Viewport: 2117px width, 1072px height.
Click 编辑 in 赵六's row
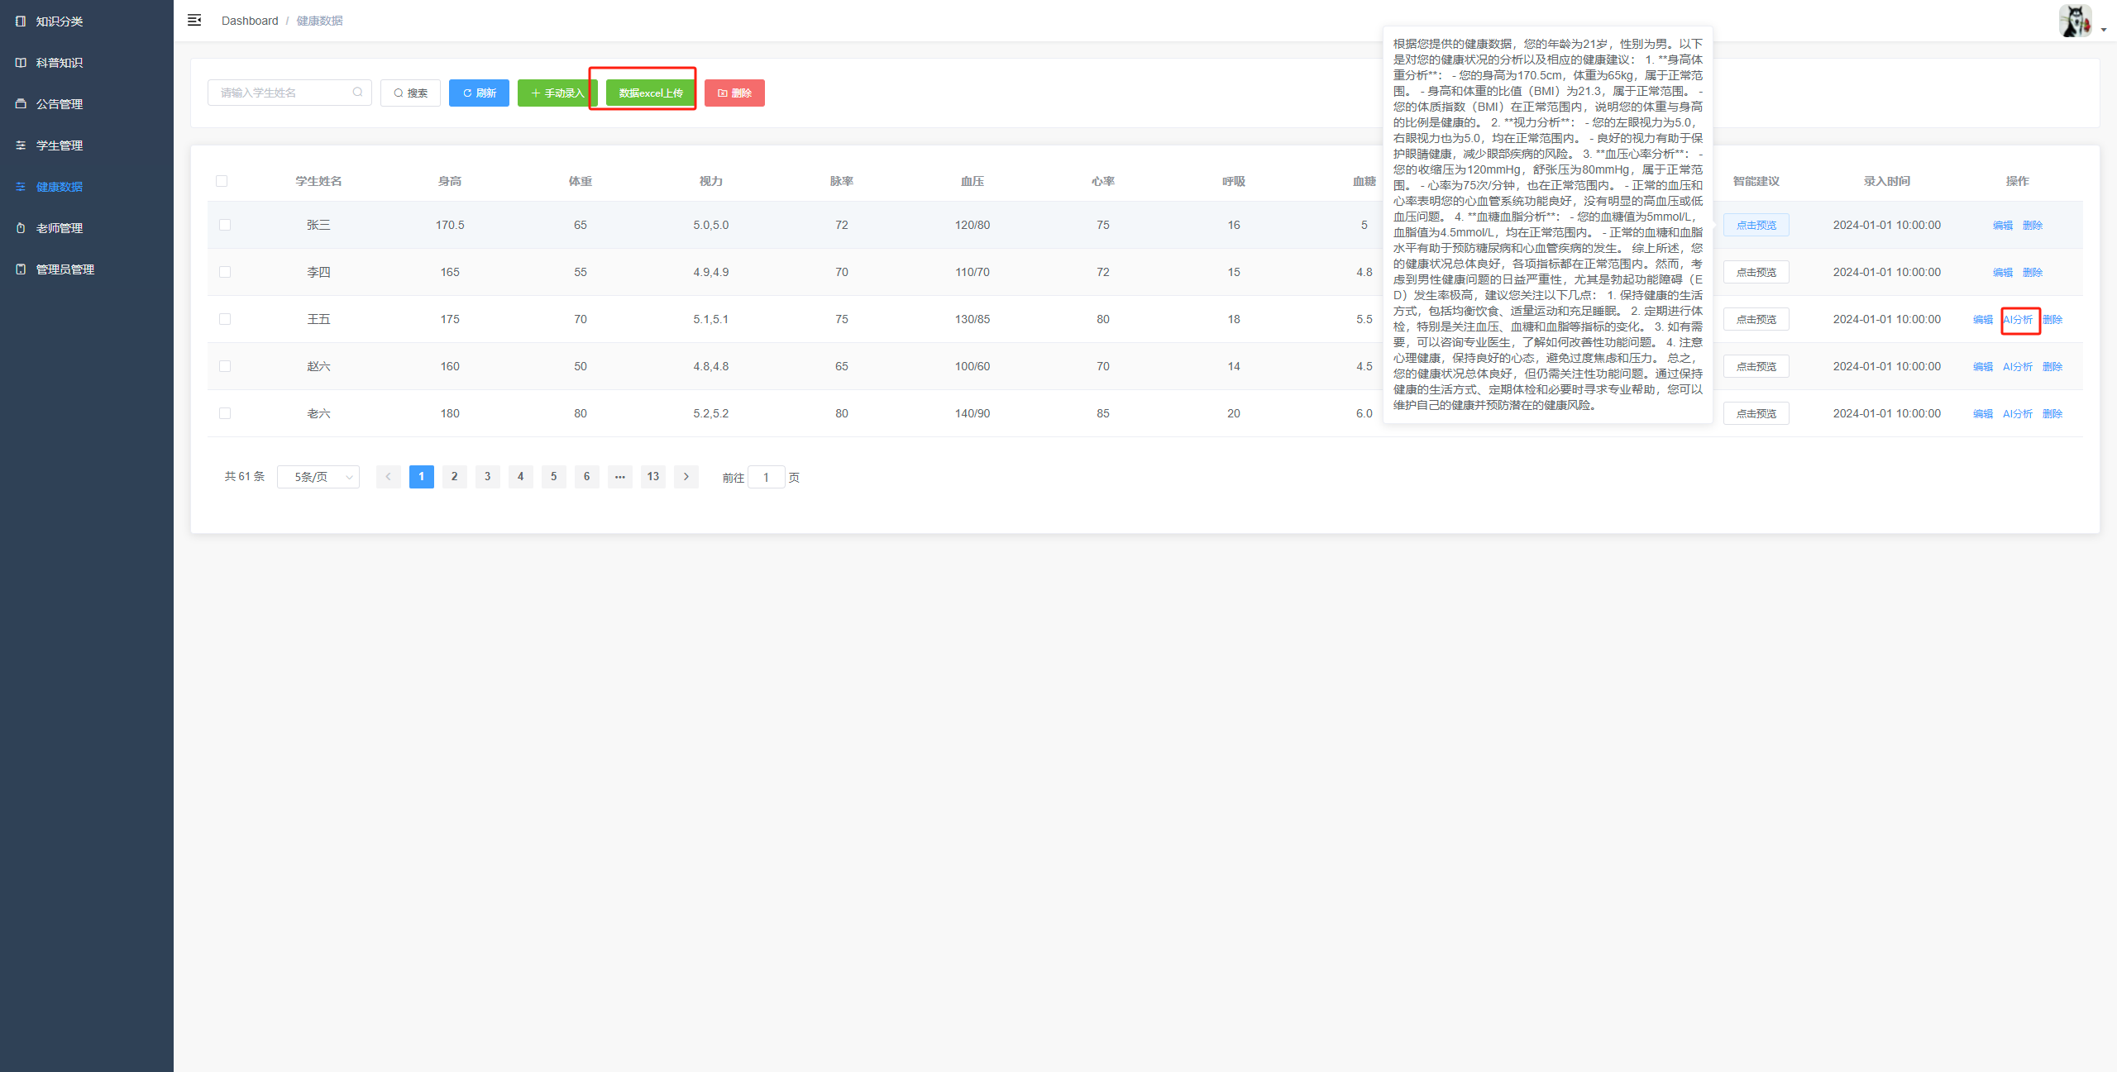click(1983, 366)
